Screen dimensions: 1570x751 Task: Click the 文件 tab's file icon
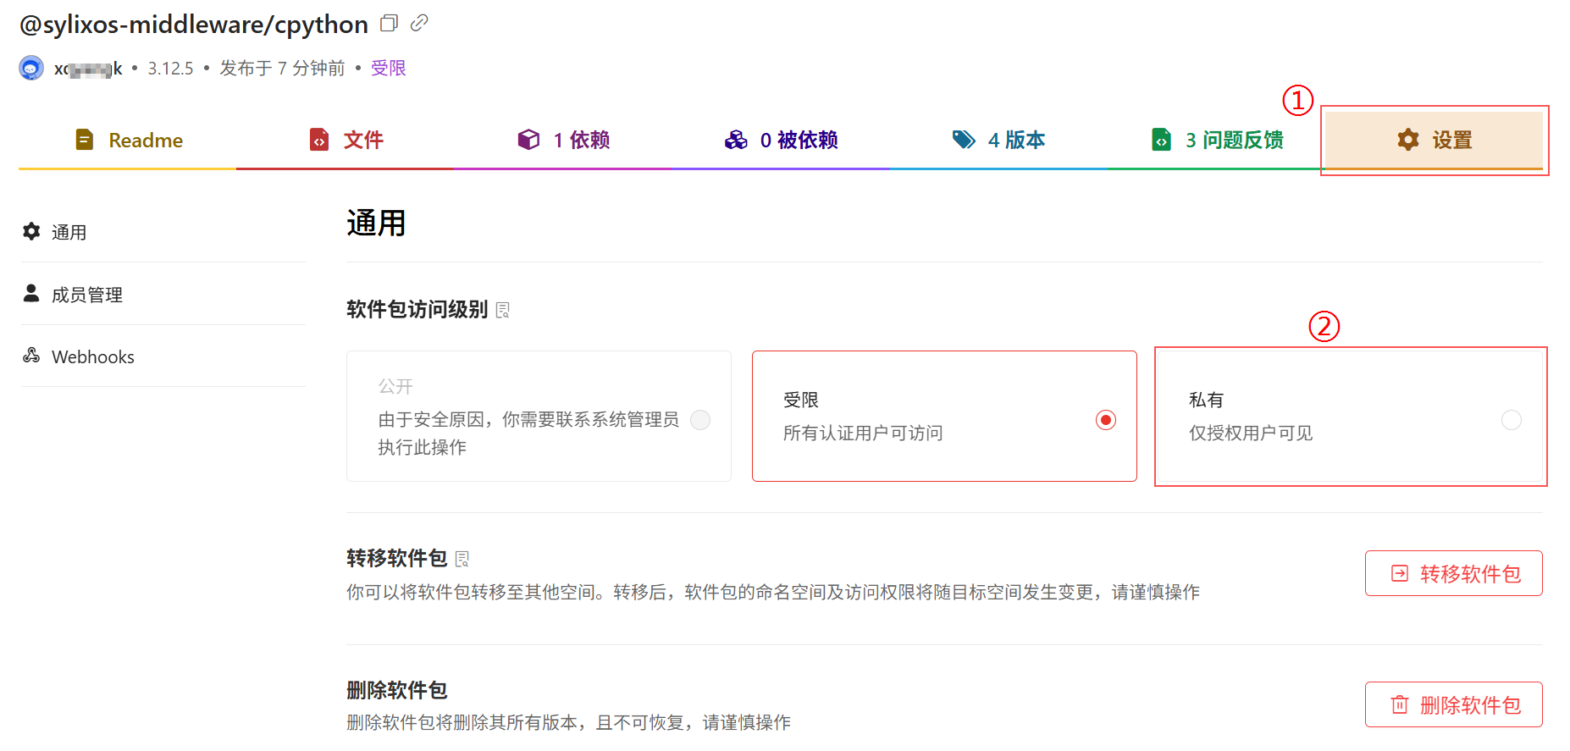pos(319,140)
